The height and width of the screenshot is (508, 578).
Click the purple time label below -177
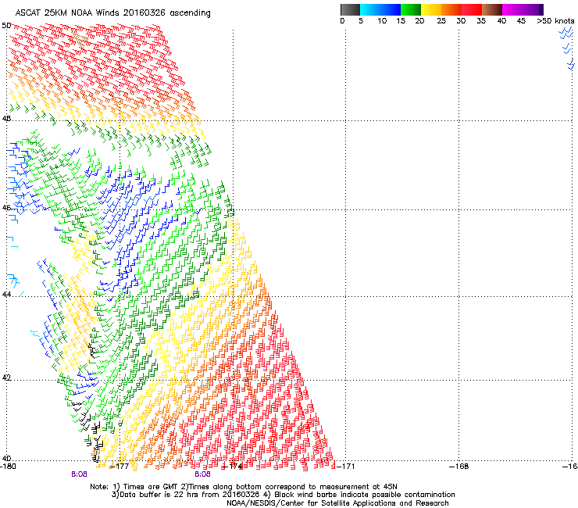pyautogui.click(x=79, y=474)
